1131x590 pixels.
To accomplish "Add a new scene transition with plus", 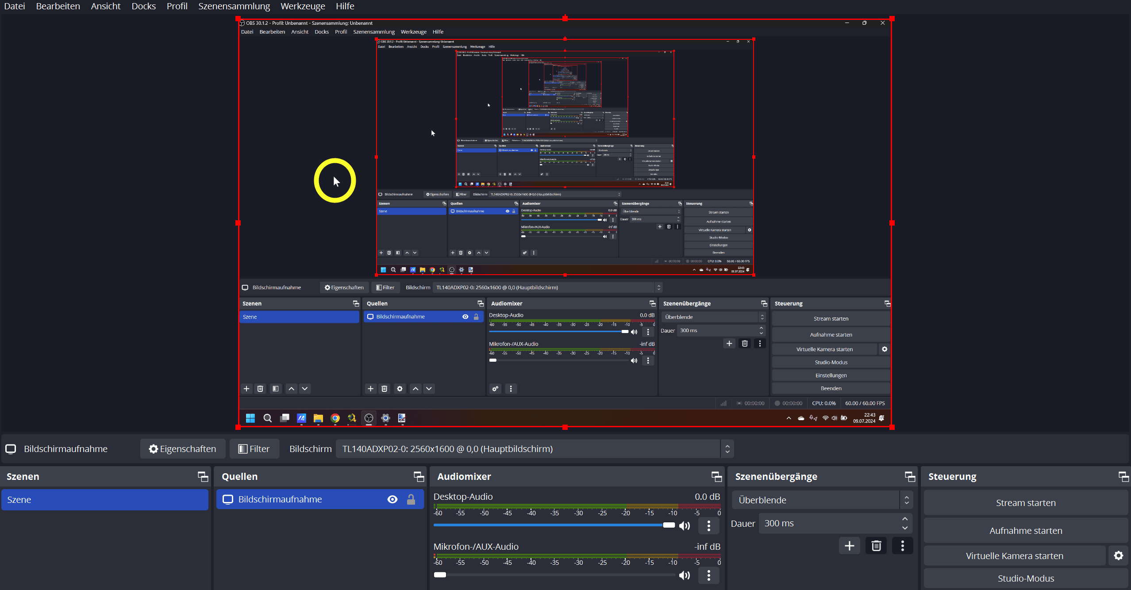I will (x=849, y=546).
